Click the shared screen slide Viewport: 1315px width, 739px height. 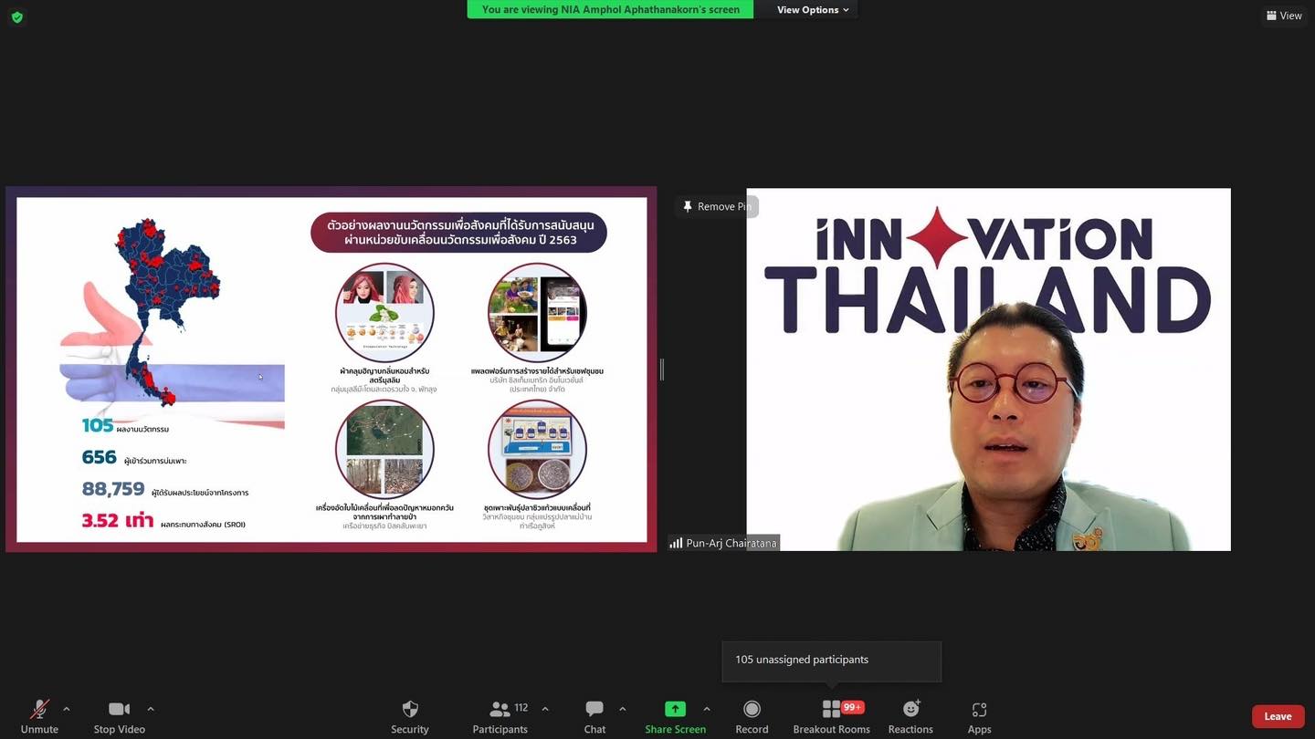pyautogui.click(x=331, y=369)
